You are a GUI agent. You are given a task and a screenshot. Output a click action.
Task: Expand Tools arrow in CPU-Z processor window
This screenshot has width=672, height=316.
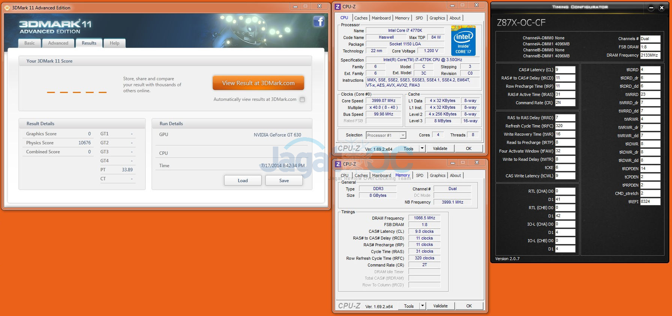(x=422, y=148)
